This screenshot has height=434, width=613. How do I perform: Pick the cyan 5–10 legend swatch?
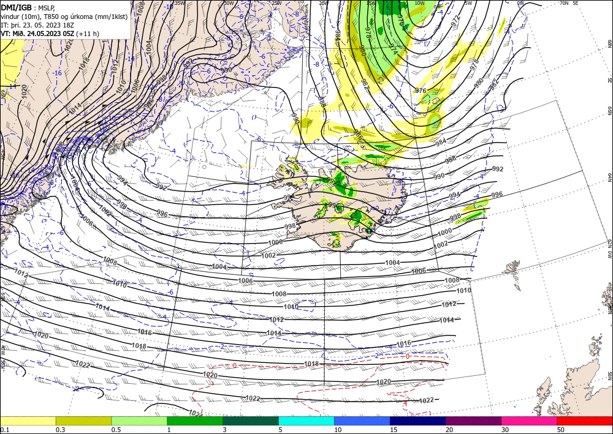306,421
